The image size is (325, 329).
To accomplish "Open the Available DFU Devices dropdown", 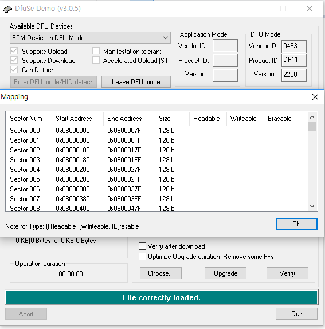I will tap(90, 38).
